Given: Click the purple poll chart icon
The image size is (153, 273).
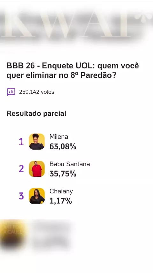Looking at the screenshot, I should coord(11,92).
